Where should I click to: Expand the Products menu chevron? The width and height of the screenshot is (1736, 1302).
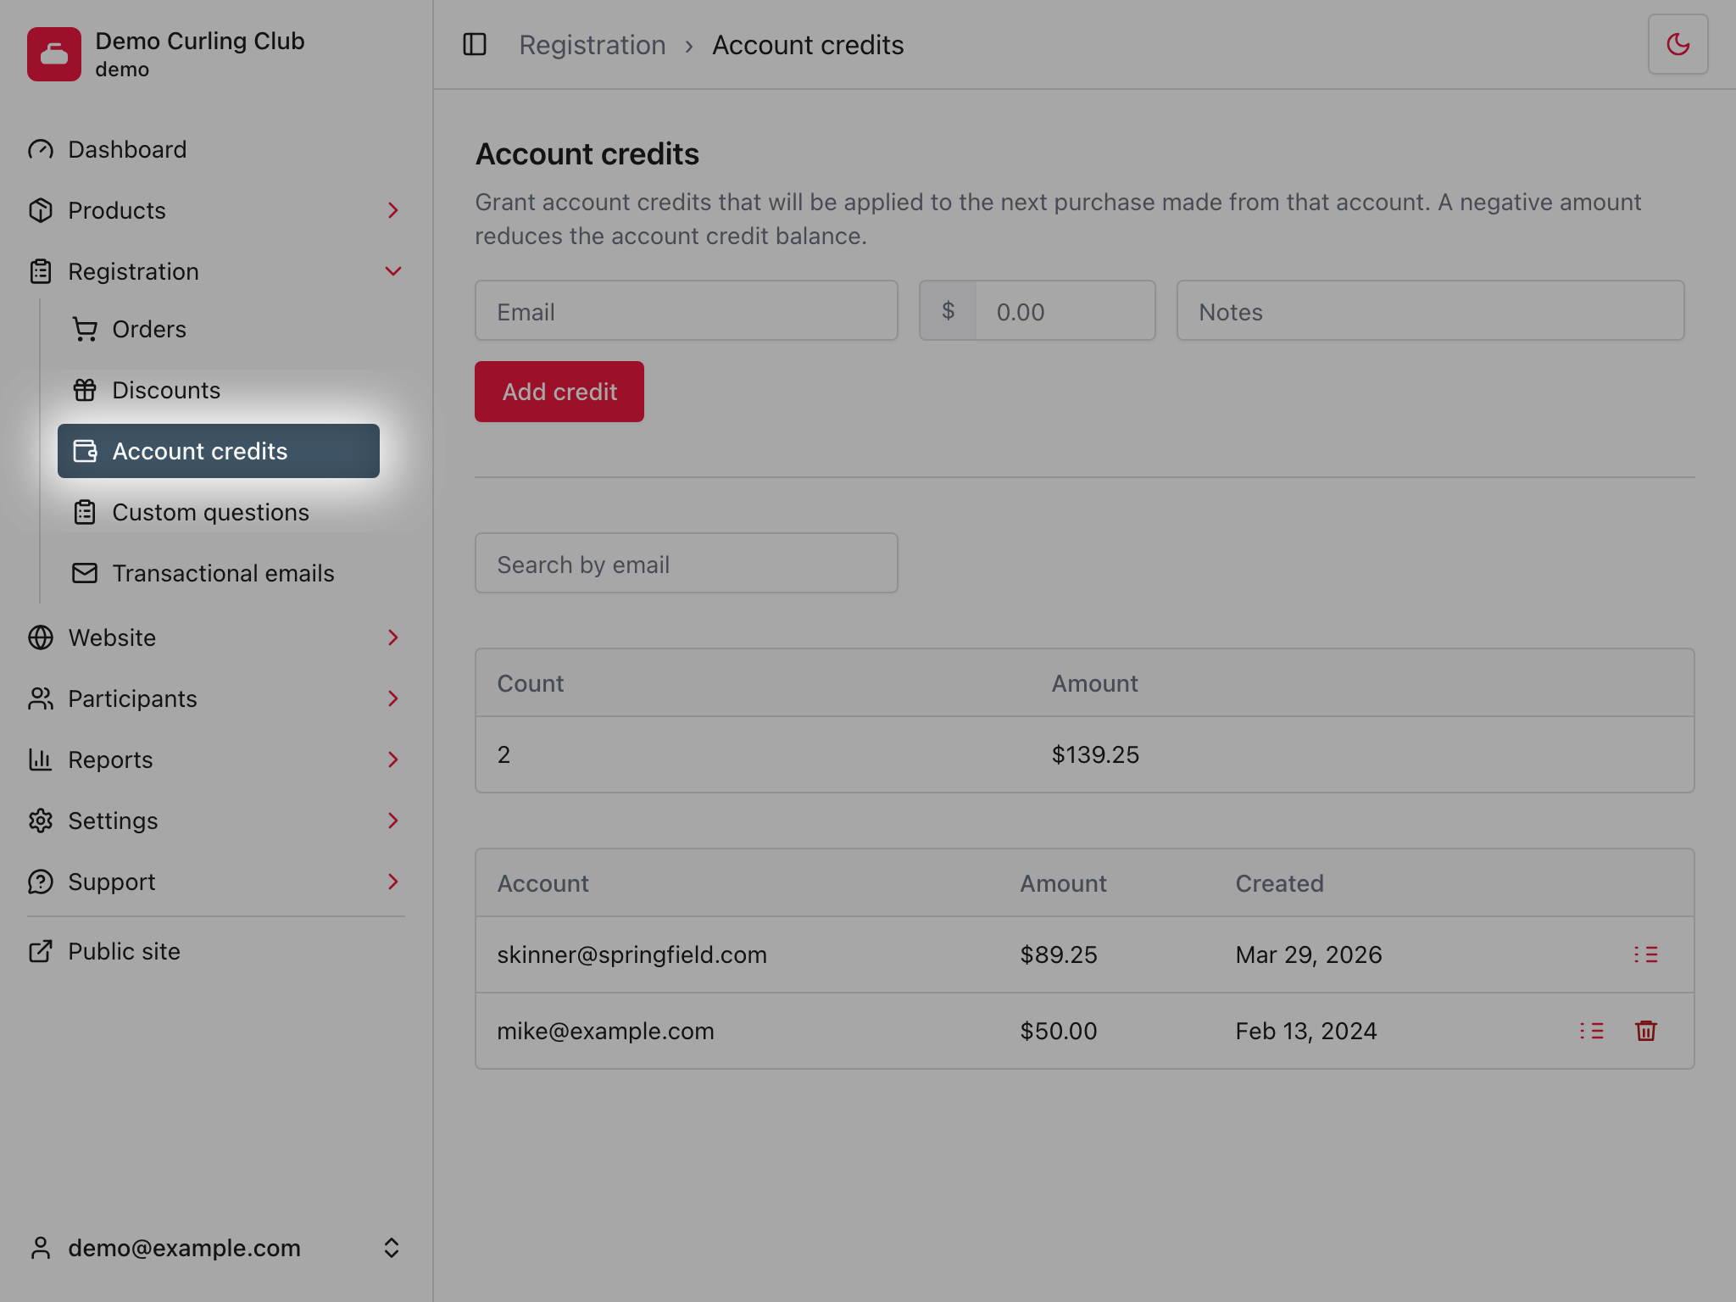392,210
